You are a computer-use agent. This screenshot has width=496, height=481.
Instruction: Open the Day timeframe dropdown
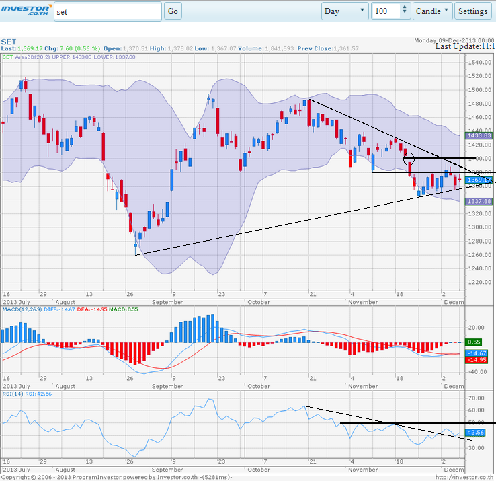tap(344, 11)
